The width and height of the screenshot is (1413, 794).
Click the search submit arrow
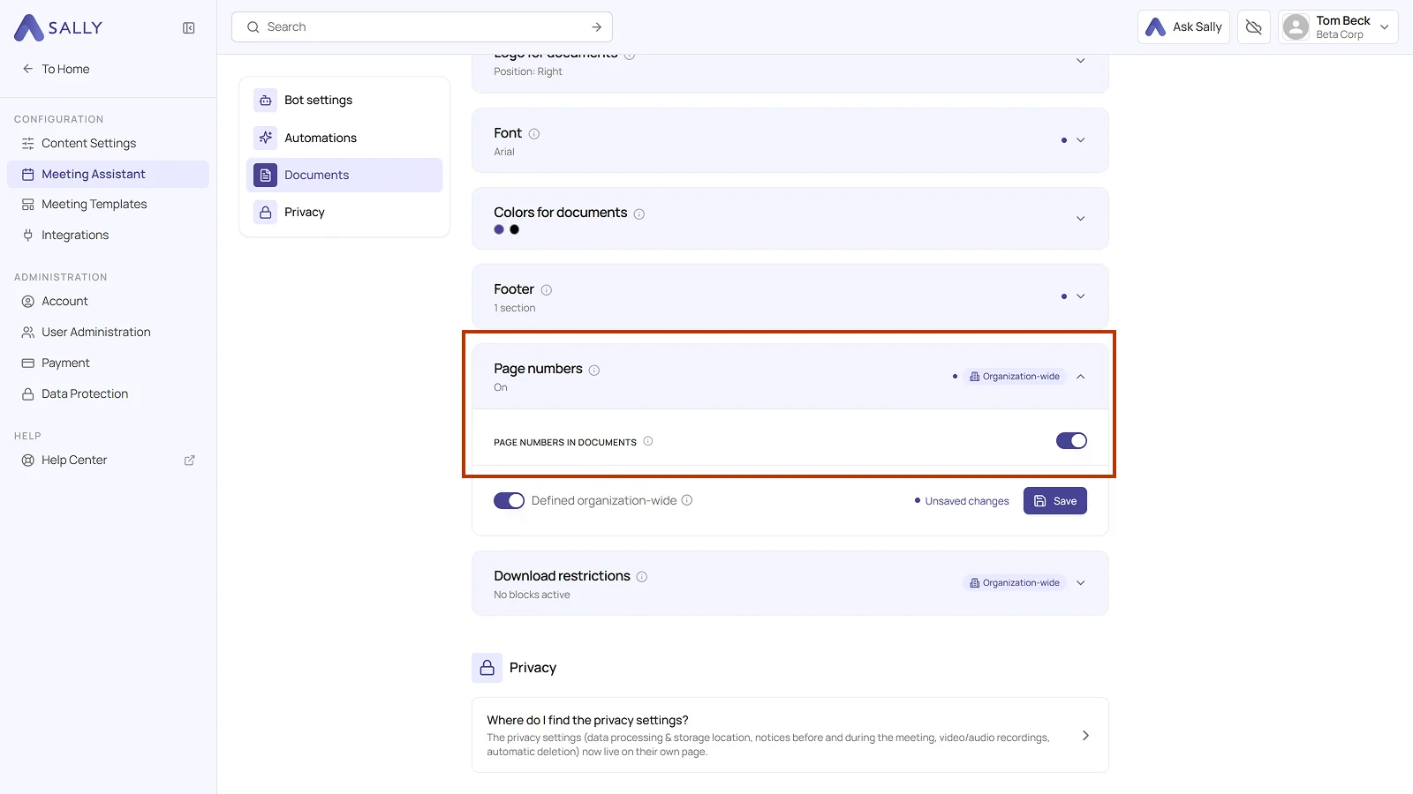point(597,27)
